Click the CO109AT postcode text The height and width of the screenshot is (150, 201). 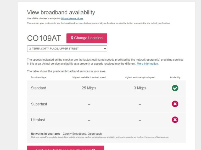tap(44, 38)
